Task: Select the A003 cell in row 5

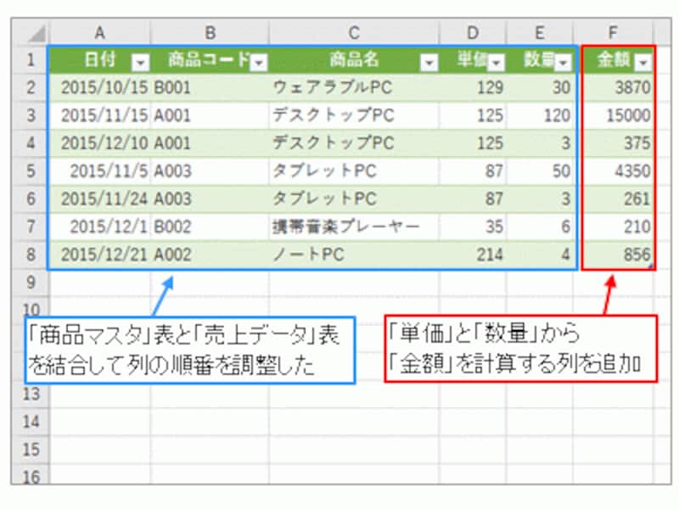Action: (210, 171)
